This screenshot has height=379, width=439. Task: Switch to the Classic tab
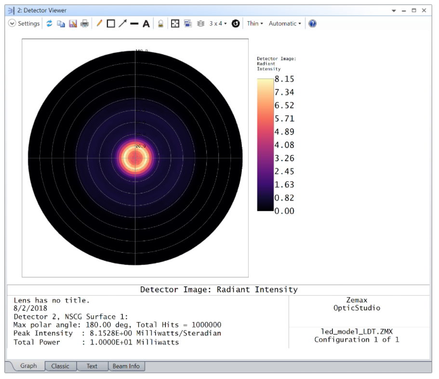point(60,366)
